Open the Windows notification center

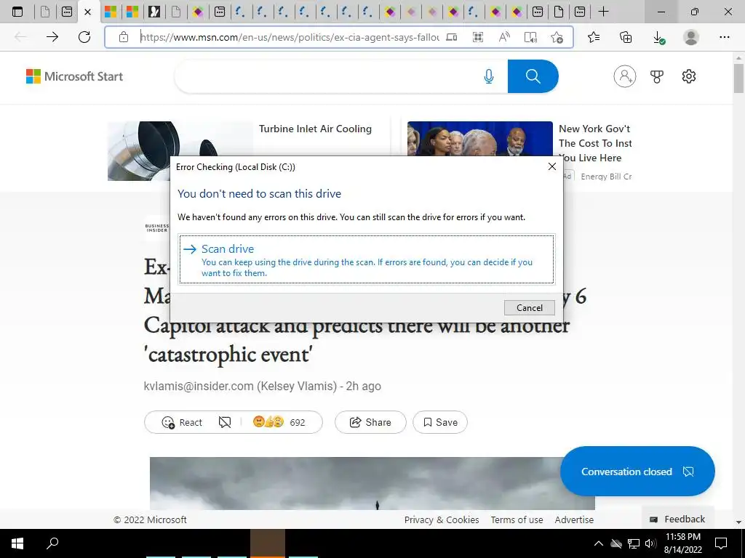click(x=721, y=543)
